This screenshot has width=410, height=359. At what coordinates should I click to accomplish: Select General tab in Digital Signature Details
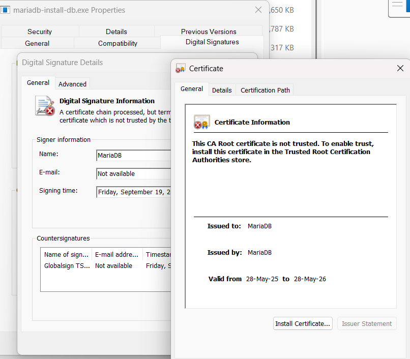[x=38, y=83]
